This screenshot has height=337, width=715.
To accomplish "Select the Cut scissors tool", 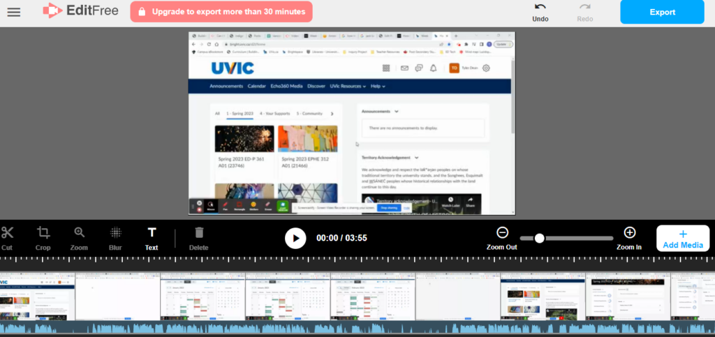I will [7, 238].
